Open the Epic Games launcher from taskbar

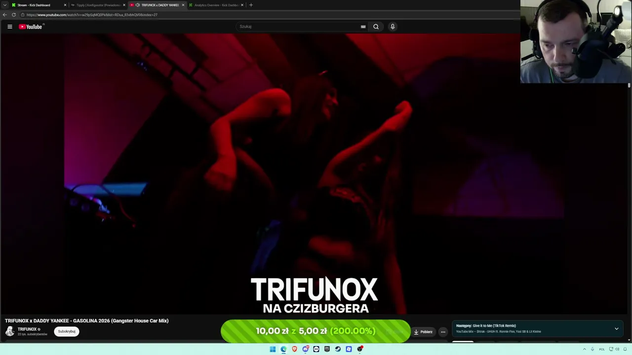pyautogui.click(x=327, y=349)
